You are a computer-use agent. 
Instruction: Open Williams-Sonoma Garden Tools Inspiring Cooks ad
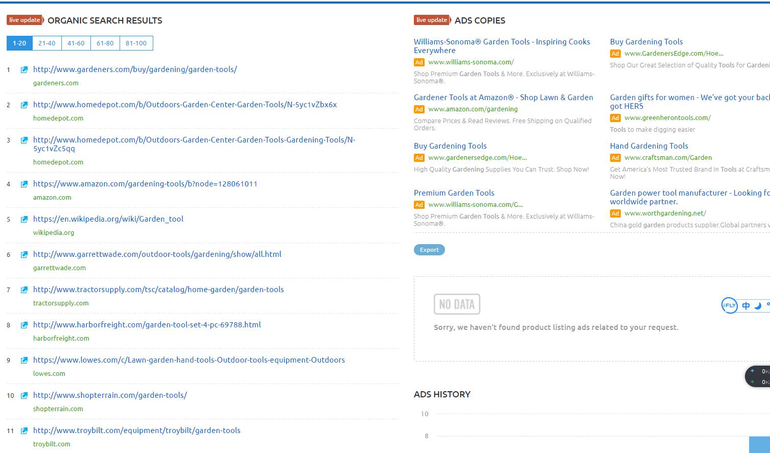502,46
